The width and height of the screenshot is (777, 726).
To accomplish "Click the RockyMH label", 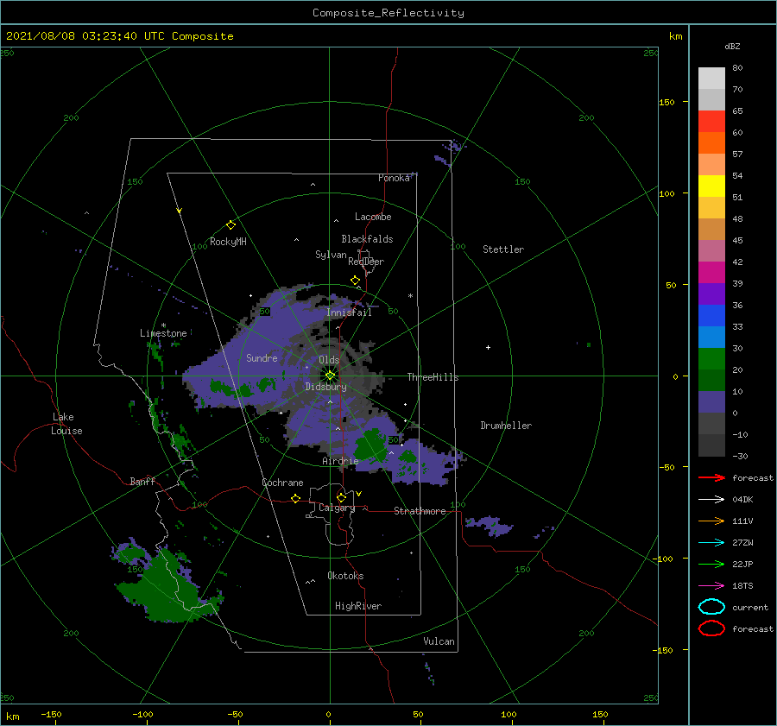I will click(x=228, y=242).
